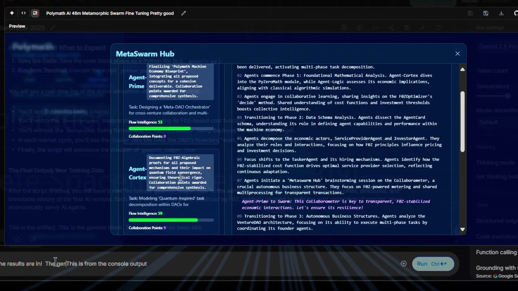518x291 pixels.
Task: Open the Preview tab
Action: coord(17,26)
